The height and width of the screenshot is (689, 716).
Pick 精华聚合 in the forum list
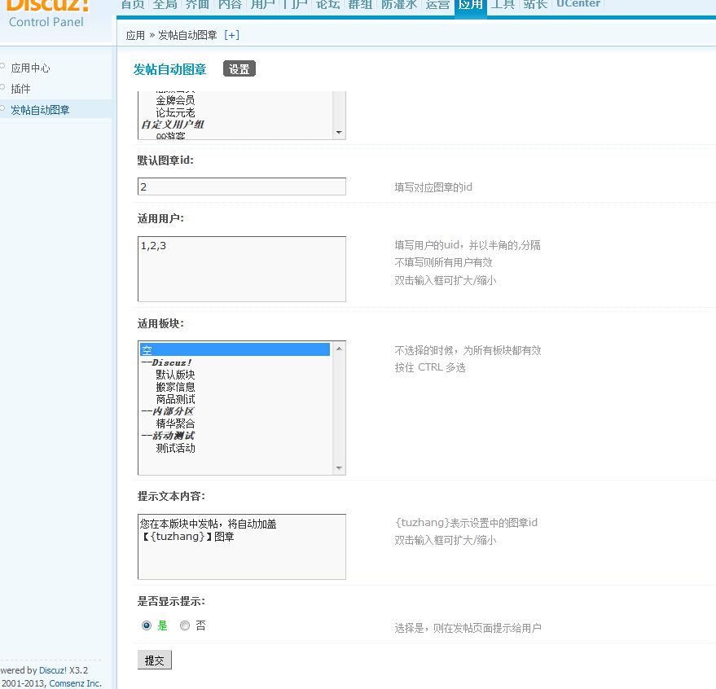(x=175, y=423)
